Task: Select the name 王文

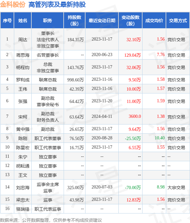Action: point(23,175)
